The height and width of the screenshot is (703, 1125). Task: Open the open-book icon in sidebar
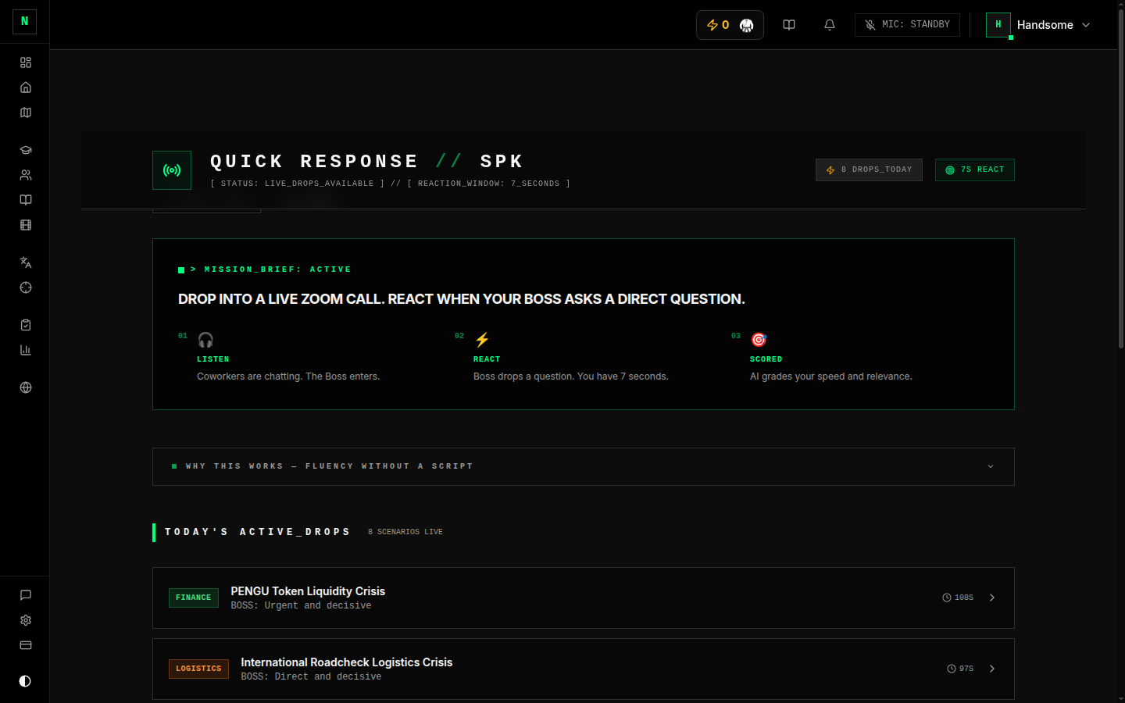[26, 200]
